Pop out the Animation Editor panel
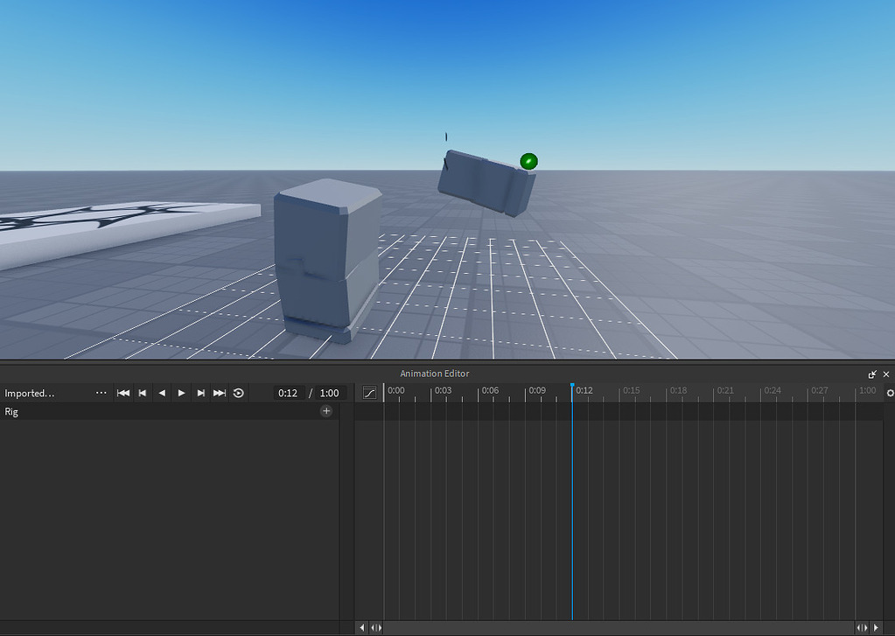The width and height of the screenshot is (895, 636). pyautogui.click(x=871, y=374)
